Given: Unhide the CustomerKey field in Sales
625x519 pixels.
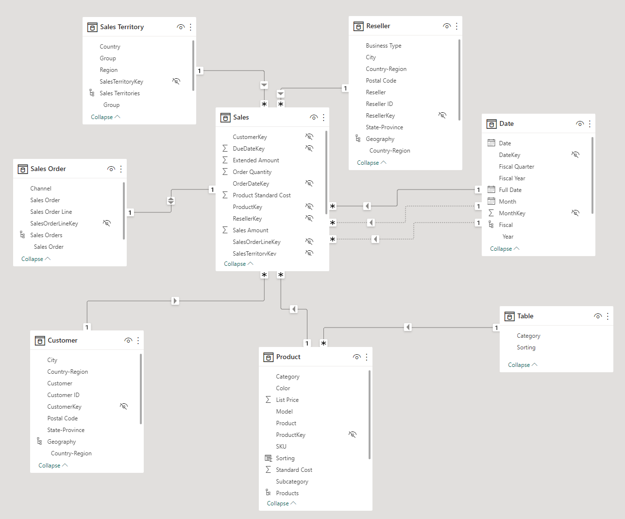Looking at the screenshot, I should tap(309, 137).
